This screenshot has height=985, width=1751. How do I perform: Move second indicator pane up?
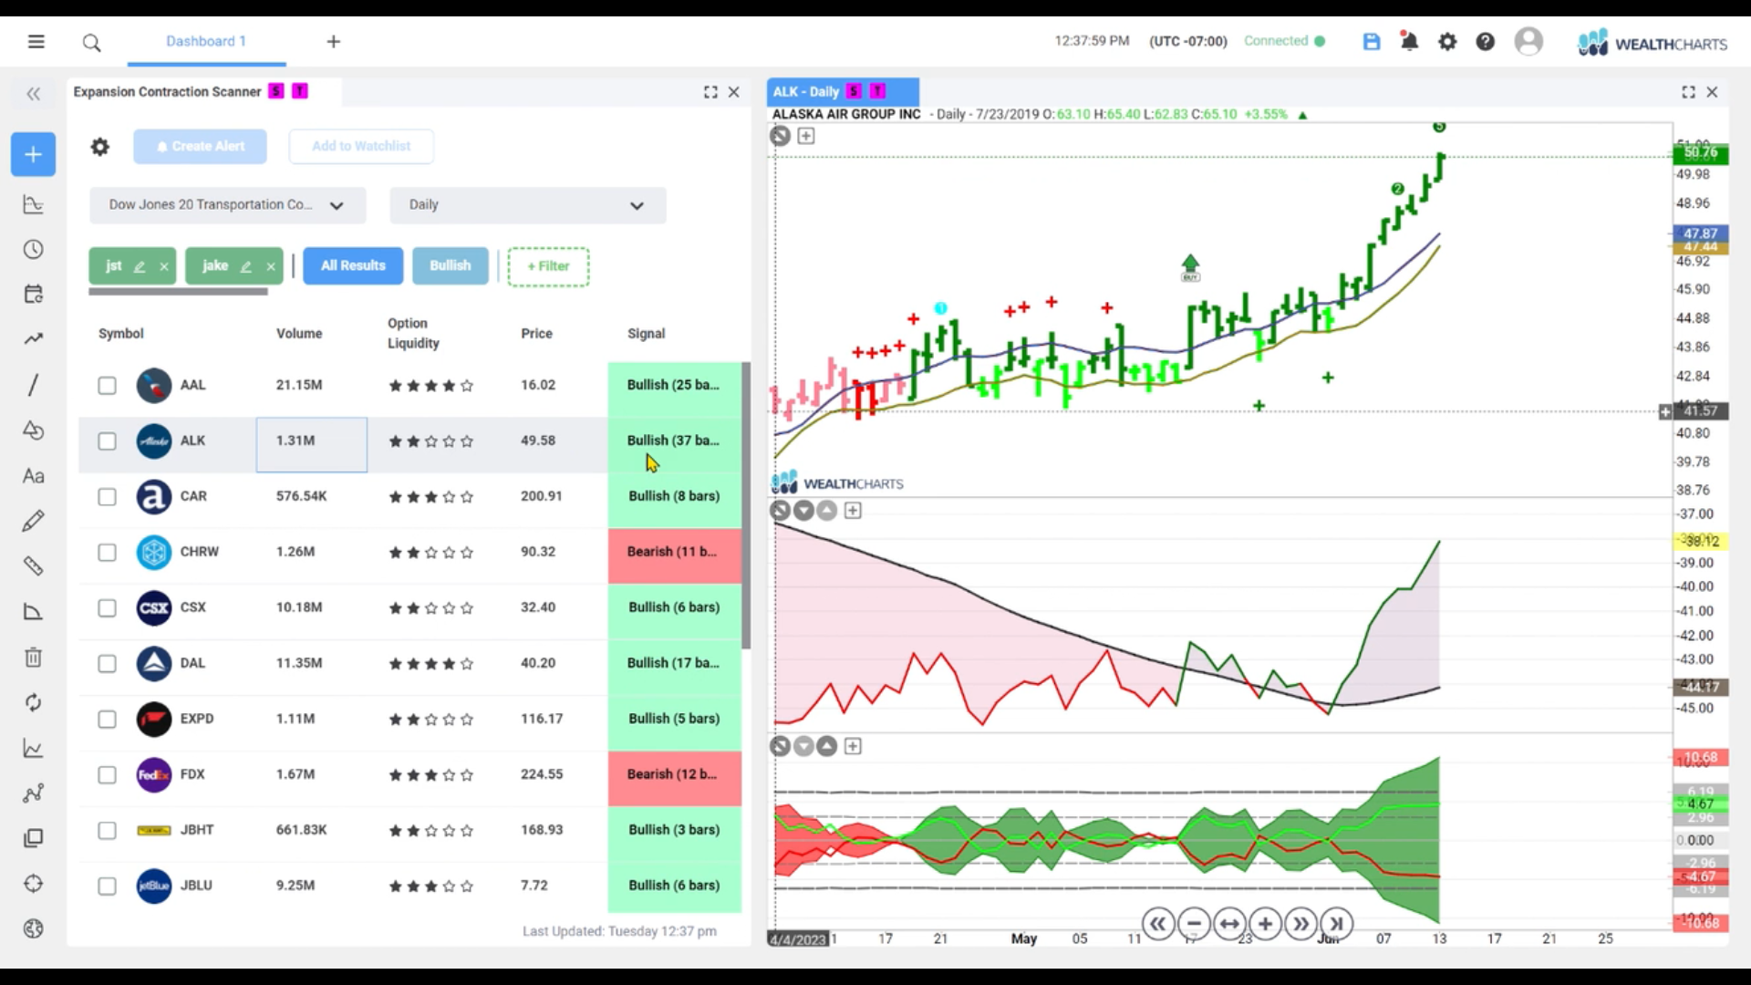(826, 511)
